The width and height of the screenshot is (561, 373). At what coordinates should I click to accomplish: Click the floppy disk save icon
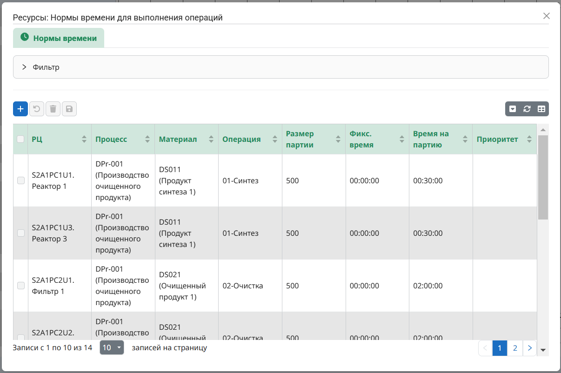[x=69, y=109]
